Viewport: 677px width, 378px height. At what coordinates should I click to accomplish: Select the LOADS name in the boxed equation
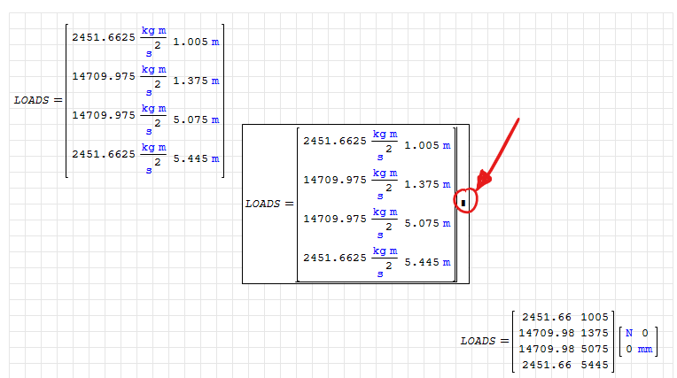[262, 204]
